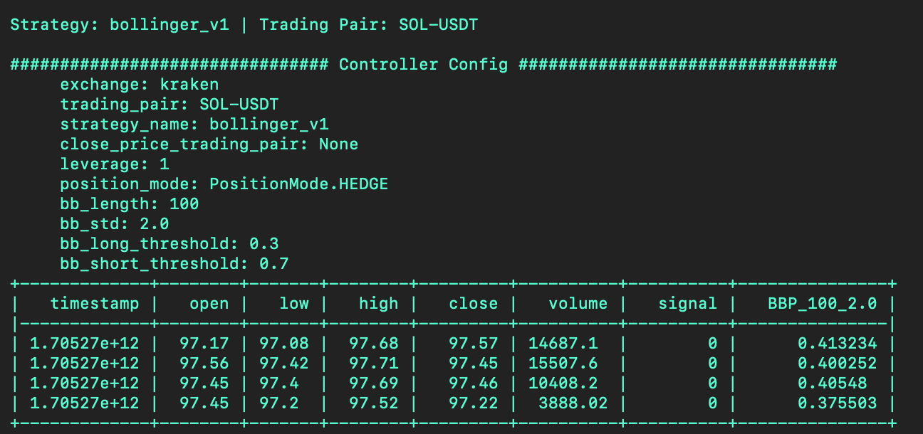Click the bb_long_threshold: 0.3 line
Viewport: 923px width, 434px height.
pos(169,244)
